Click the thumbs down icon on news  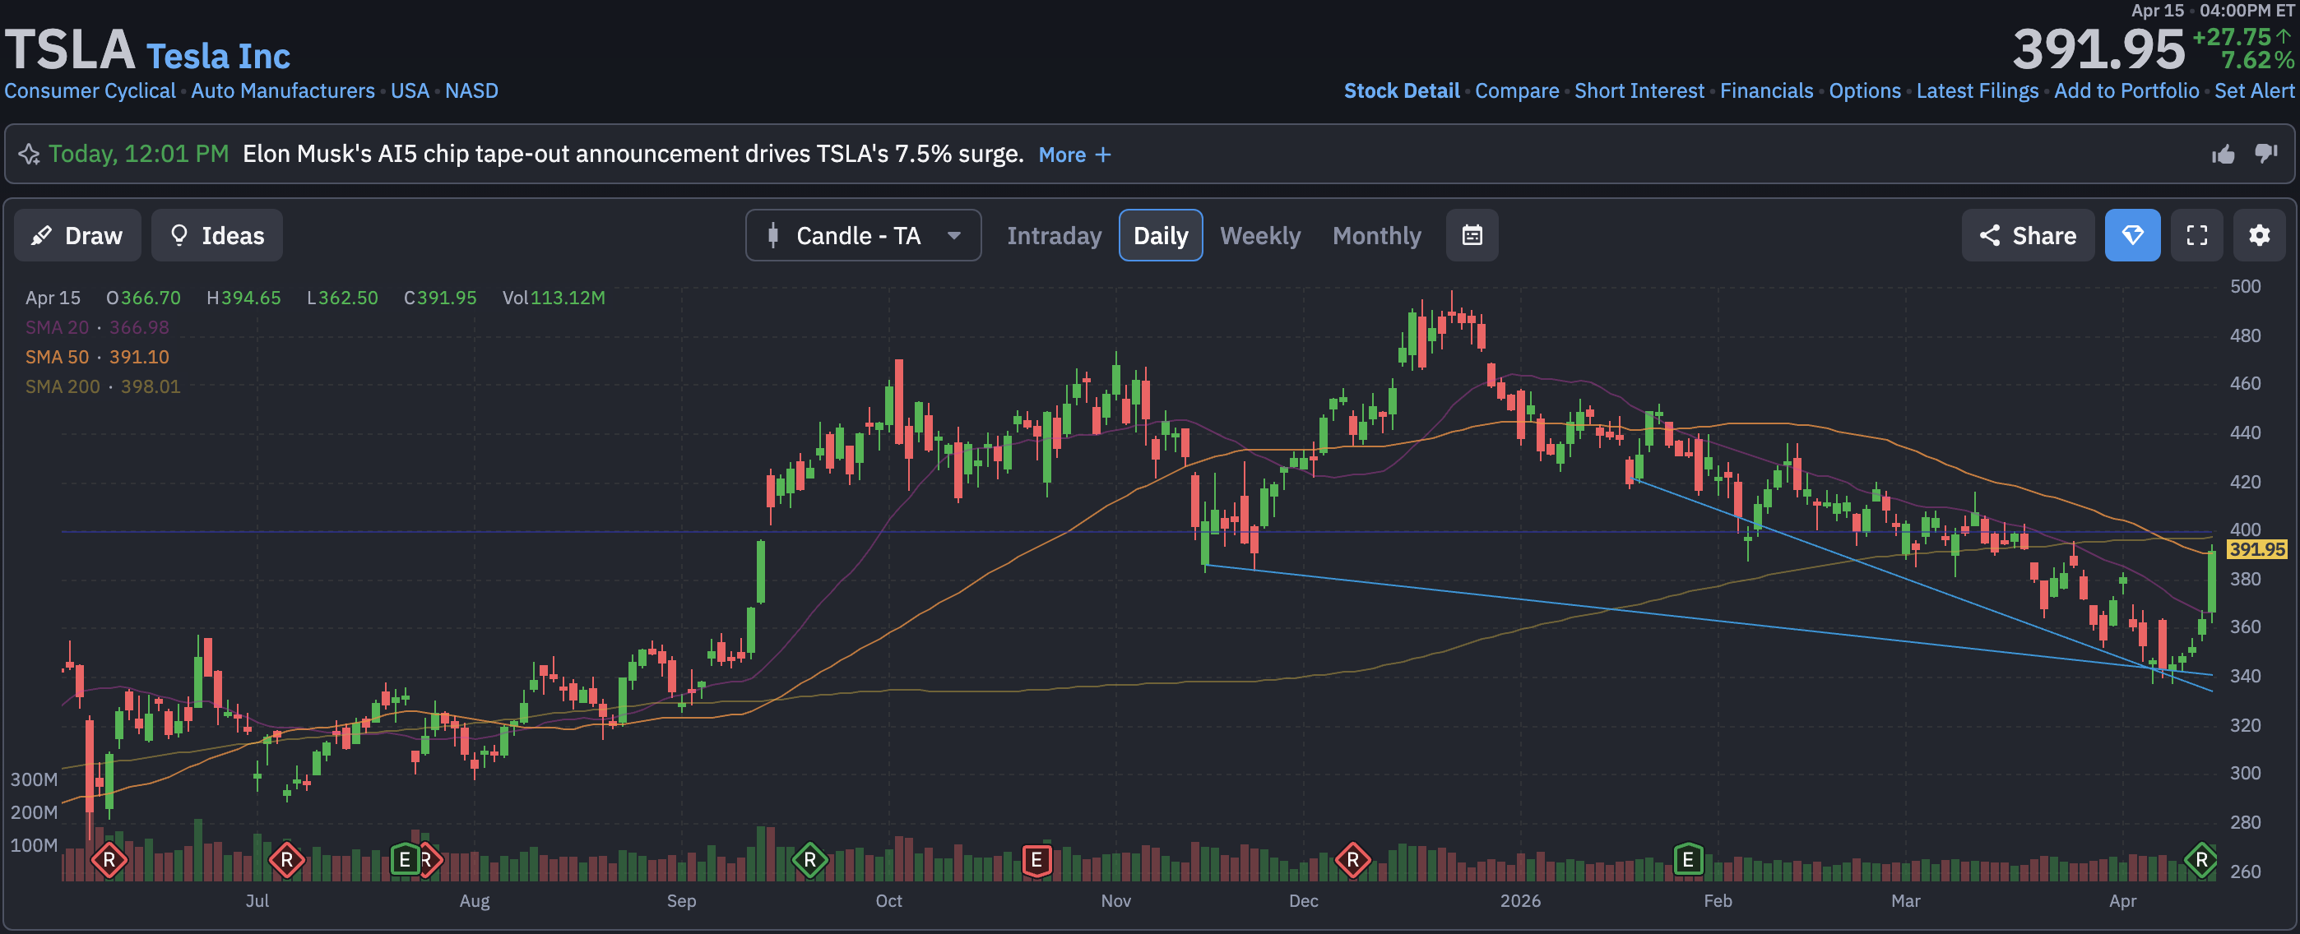click(x=2266, y=155)
